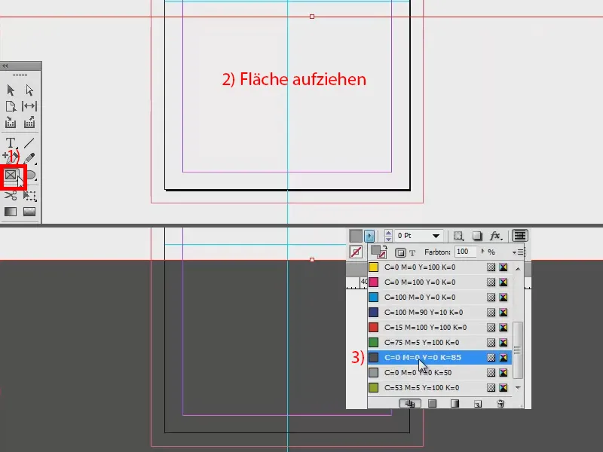Select the Gap tool
603x452 pixels.
tap(29, 106)
